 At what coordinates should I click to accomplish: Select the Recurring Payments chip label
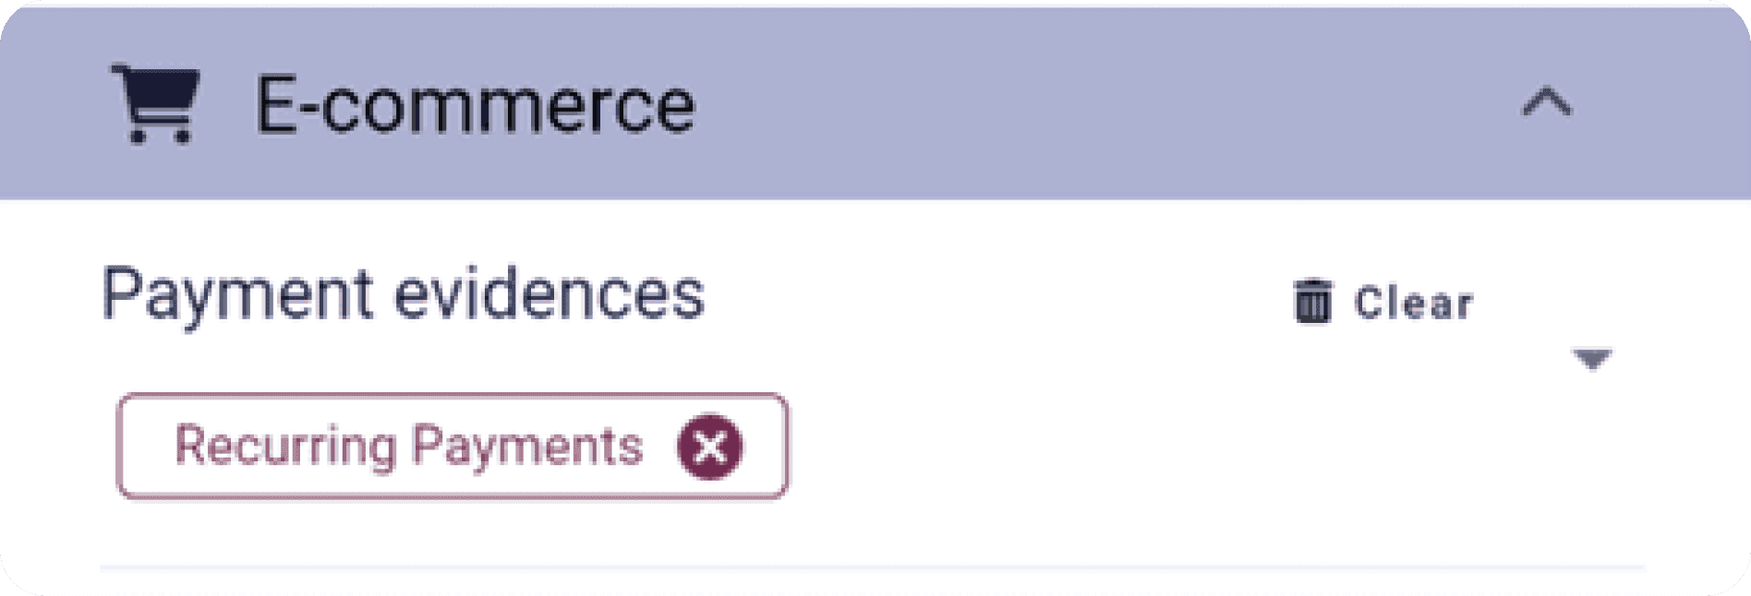pos(408,447)
